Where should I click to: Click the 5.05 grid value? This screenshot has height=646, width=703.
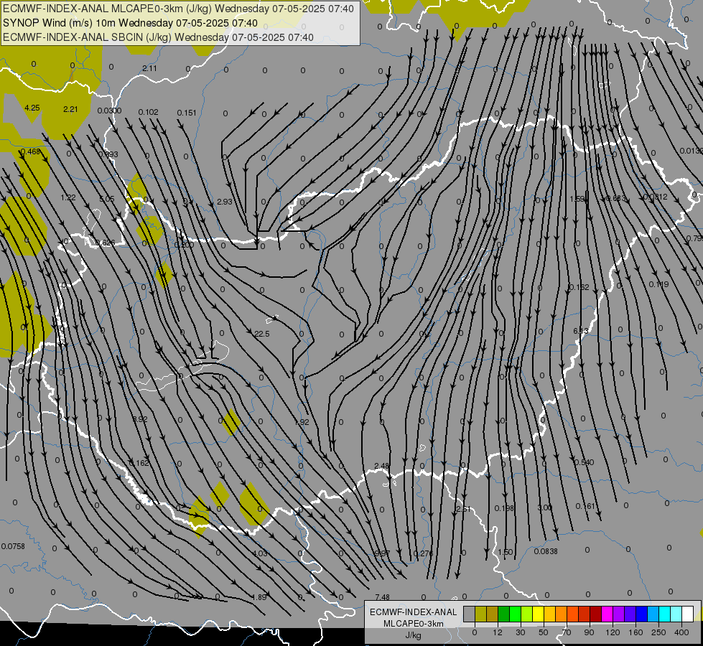click(107, 199)
